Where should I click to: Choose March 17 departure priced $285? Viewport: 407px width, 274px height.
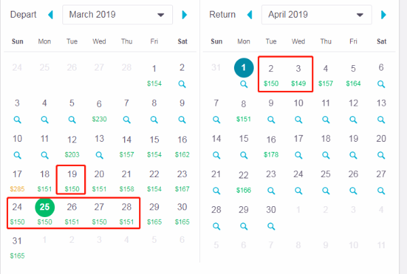(17, 180)
